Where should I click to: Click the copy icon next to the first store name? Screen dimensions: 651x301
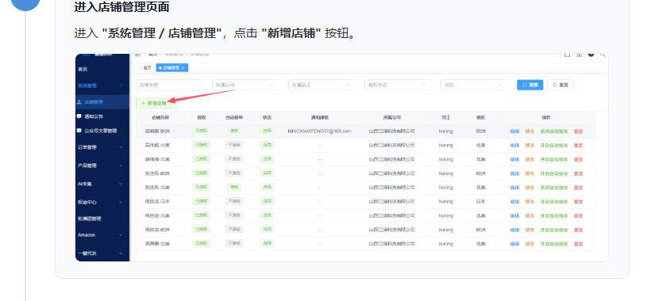pos(174,131)
